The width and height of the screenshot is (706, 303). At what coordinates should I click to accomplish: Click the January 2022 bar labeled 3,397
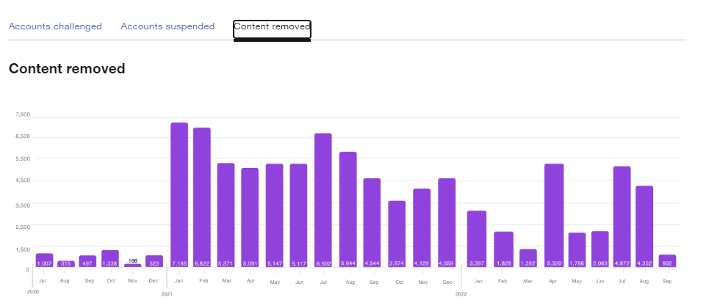pyautogui.click(x=477, y=238)
